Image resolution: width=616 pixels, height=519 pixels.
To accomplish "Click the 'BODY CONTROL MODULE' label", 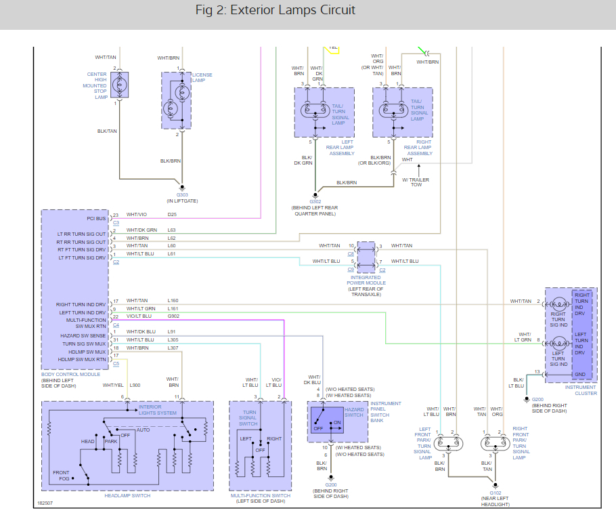I will [x=70, y=374].
